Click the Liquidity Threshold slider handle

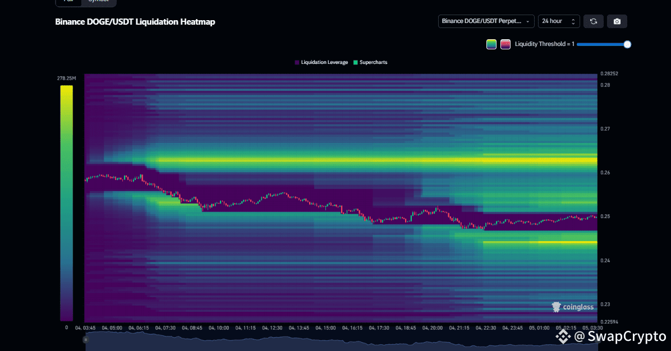pyautogui.click(x=627, y=44)
